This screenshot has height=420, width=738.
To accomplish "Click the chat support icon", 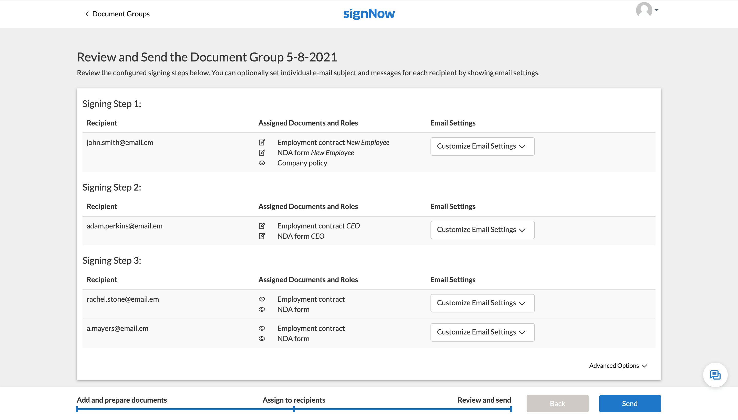I will click(x=715, y=375).
